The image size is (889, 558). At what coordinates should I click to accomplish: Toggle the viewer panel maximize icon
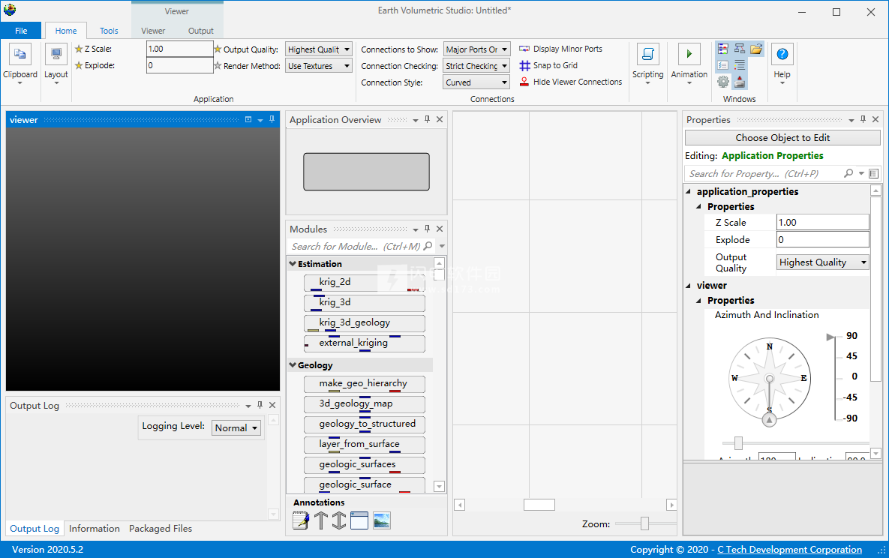248,120
